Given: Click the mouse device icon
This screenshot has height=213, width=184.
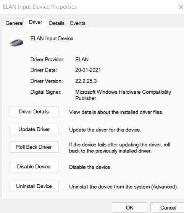Looking at the screenshot, I should click(16, 43).
